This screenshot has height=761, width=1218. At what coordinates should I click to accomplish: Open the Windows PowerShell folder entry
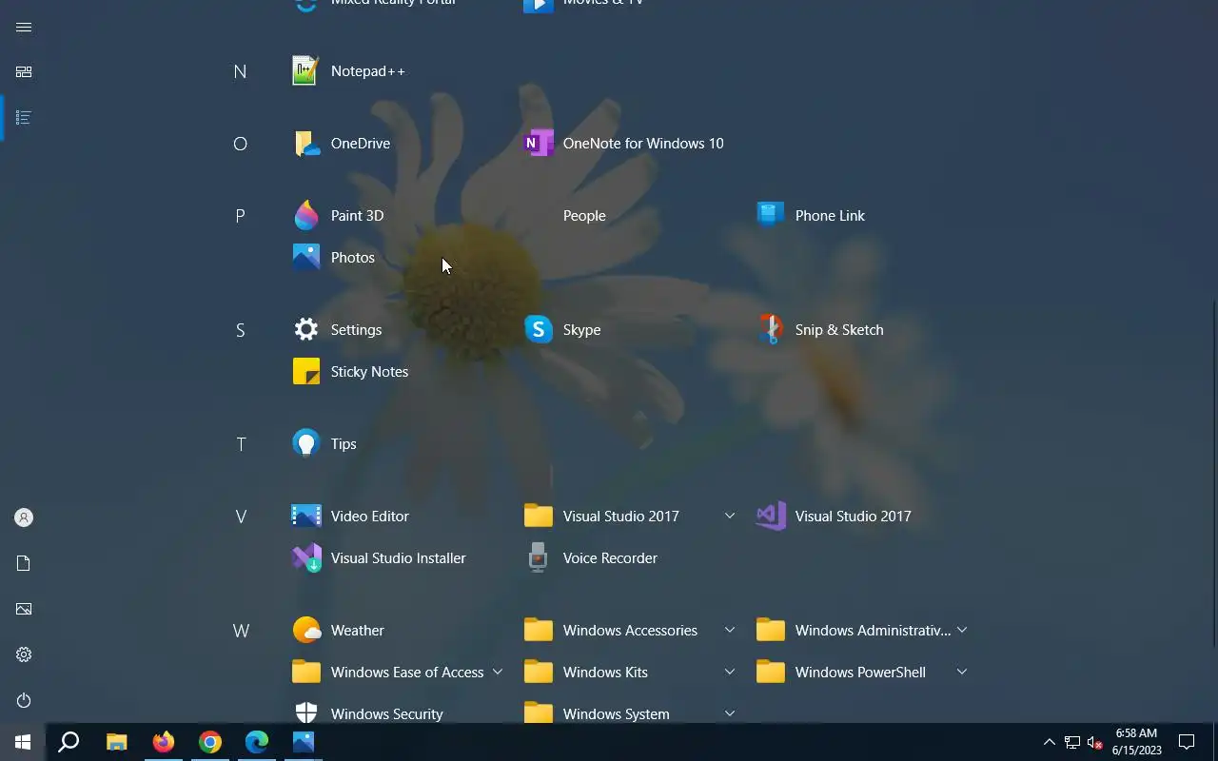[864, 673]
